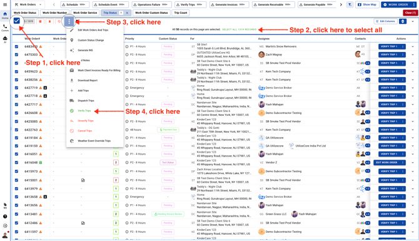
Task: Open Comm phone section in sidebar
Action: tap(5, 28)
